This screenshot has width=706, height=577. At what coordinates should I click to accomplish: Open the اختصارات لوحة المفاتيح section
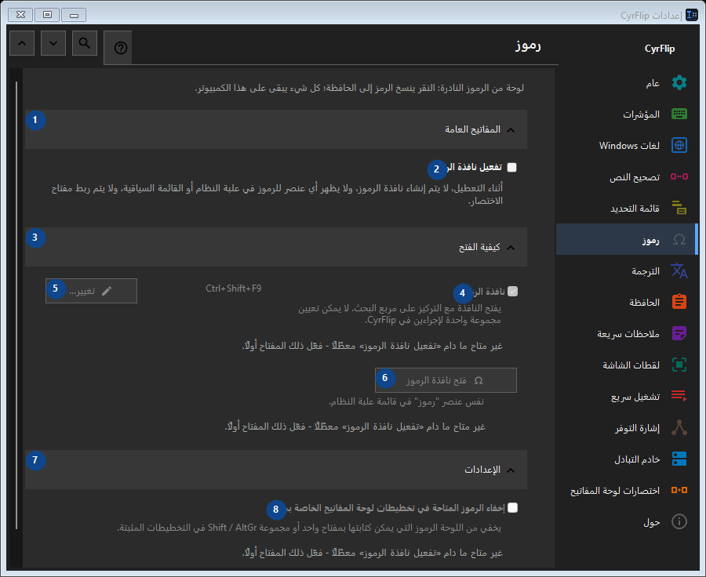(x=628, y=490)
